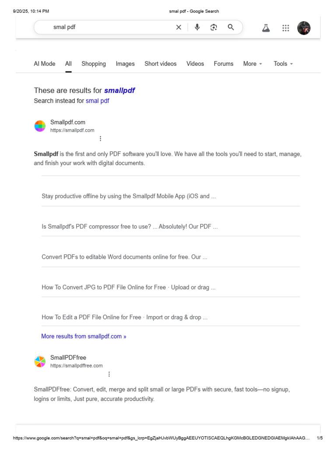Open Google Lens image search
The image size is (336, 449).
(x=213, y=27)
